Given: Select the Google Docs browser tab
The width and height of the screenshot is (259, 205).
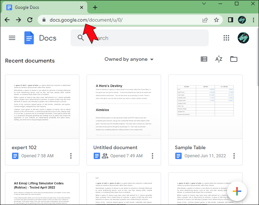Looking at the screenshot, I should click(45, 7).
